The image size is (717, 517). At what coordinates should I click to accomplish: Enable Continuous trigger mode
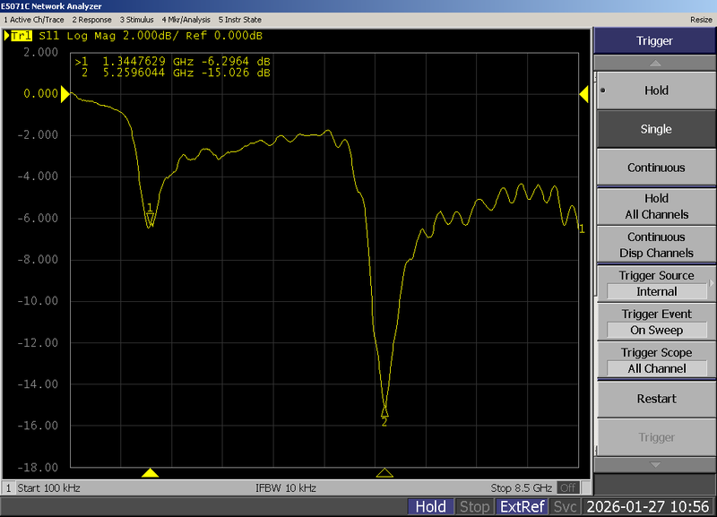(655, 167)
